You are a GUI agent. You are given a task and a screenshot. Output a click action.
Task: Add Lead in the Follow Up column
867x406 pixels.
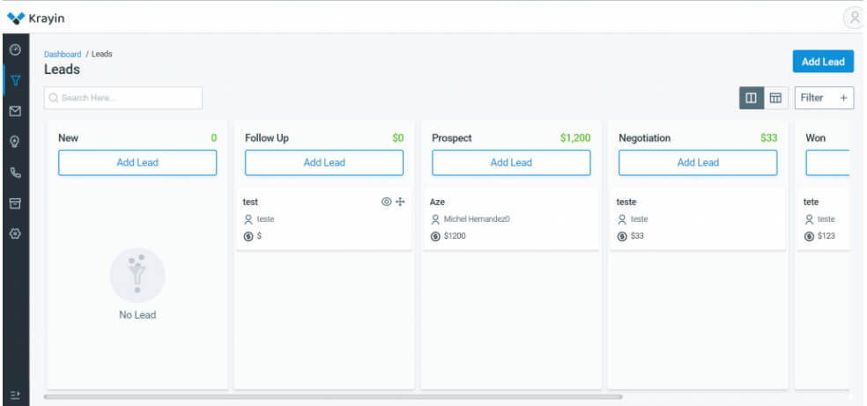click(324, 162)
